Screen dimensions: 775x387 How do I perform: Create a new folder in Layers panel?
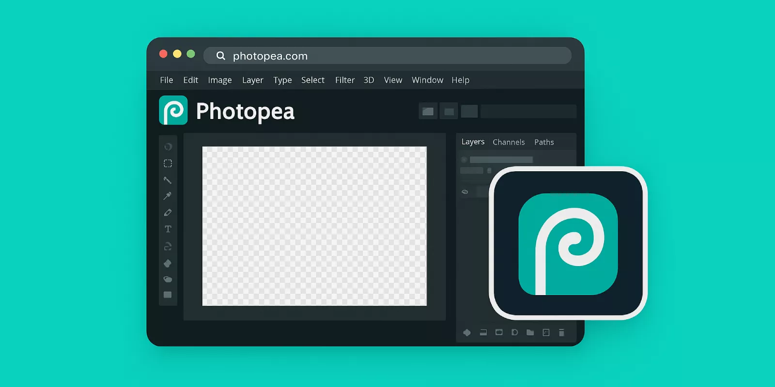point(530,332)
